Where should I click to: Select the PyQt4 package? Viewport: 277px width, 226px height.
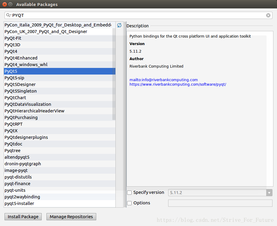(x=60, y=51)
